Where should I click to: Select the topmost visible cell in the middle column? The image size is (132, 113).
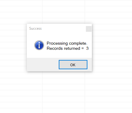(64, 3)
